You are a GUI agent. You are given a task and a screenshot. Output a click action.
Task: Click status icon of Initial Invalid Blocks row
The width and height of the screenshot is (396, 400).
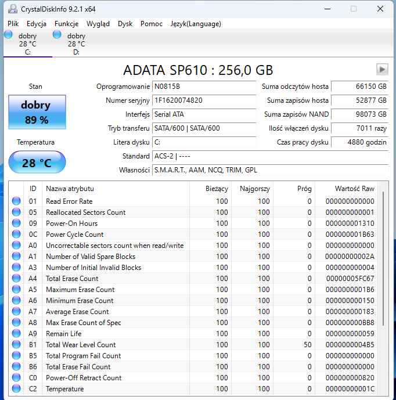pos(16,268)
